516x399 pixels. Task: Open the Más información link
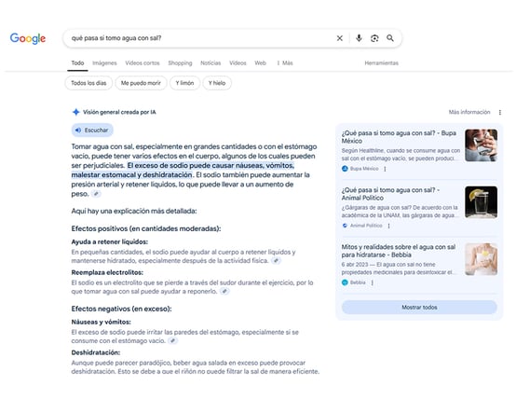point(469,112)
